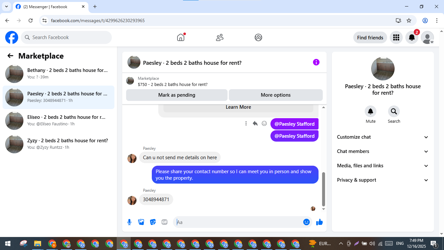Show hidden system tray icons
Image resolution: width=444 pixels, height=250 pixels.
tap(341, 243)
